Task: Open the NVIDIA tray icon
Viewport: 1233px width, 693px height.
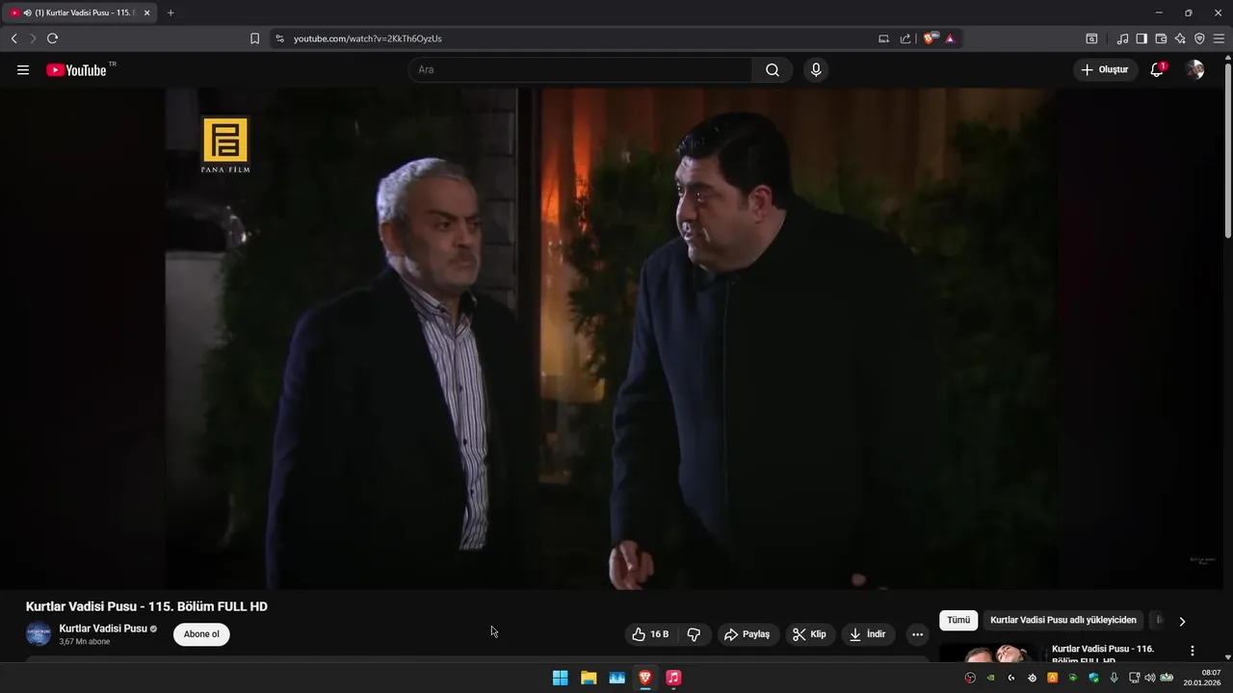Action: (991, 678)
